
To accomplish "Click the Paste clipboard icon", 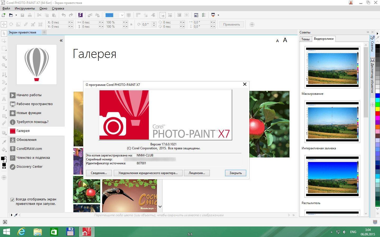I will (54, 15).
